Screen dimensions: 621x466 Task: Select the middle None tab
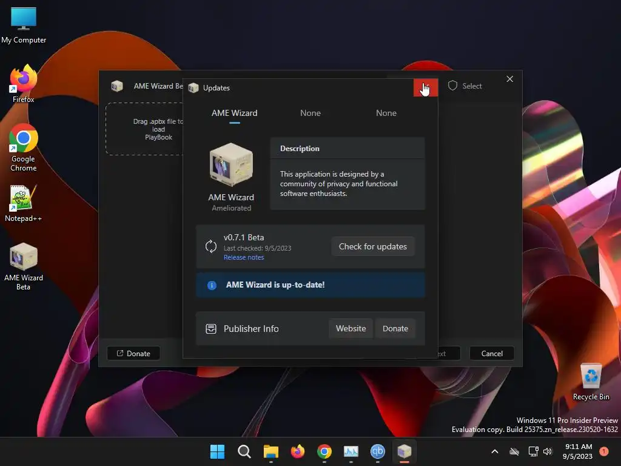coord(310,113)
